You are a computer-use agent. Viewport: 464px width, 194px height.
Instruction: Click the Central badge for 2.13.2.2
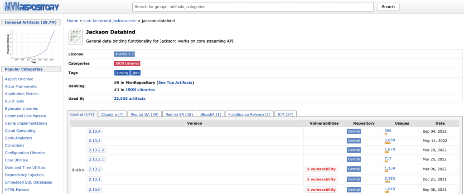(x=354, y=150)
